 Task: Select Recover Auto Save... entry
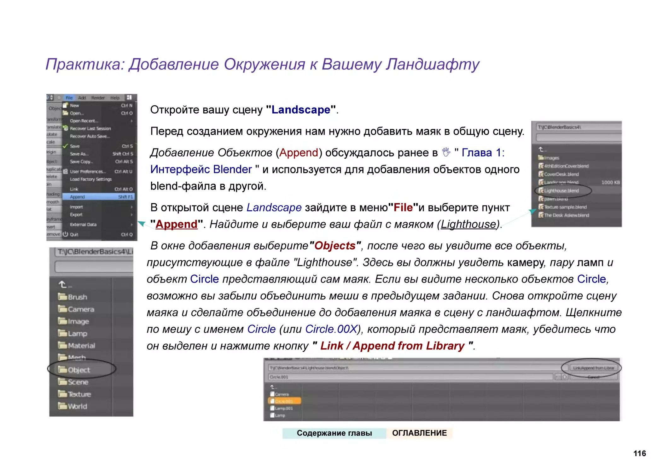click(98, 136)
